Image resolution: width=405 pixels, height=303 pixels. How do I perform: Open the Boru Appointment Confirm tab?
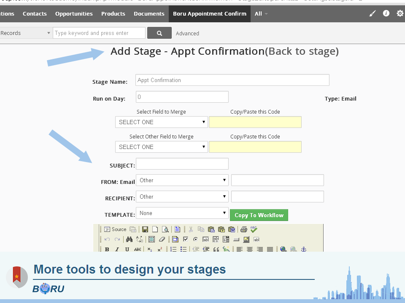point(210,13)
